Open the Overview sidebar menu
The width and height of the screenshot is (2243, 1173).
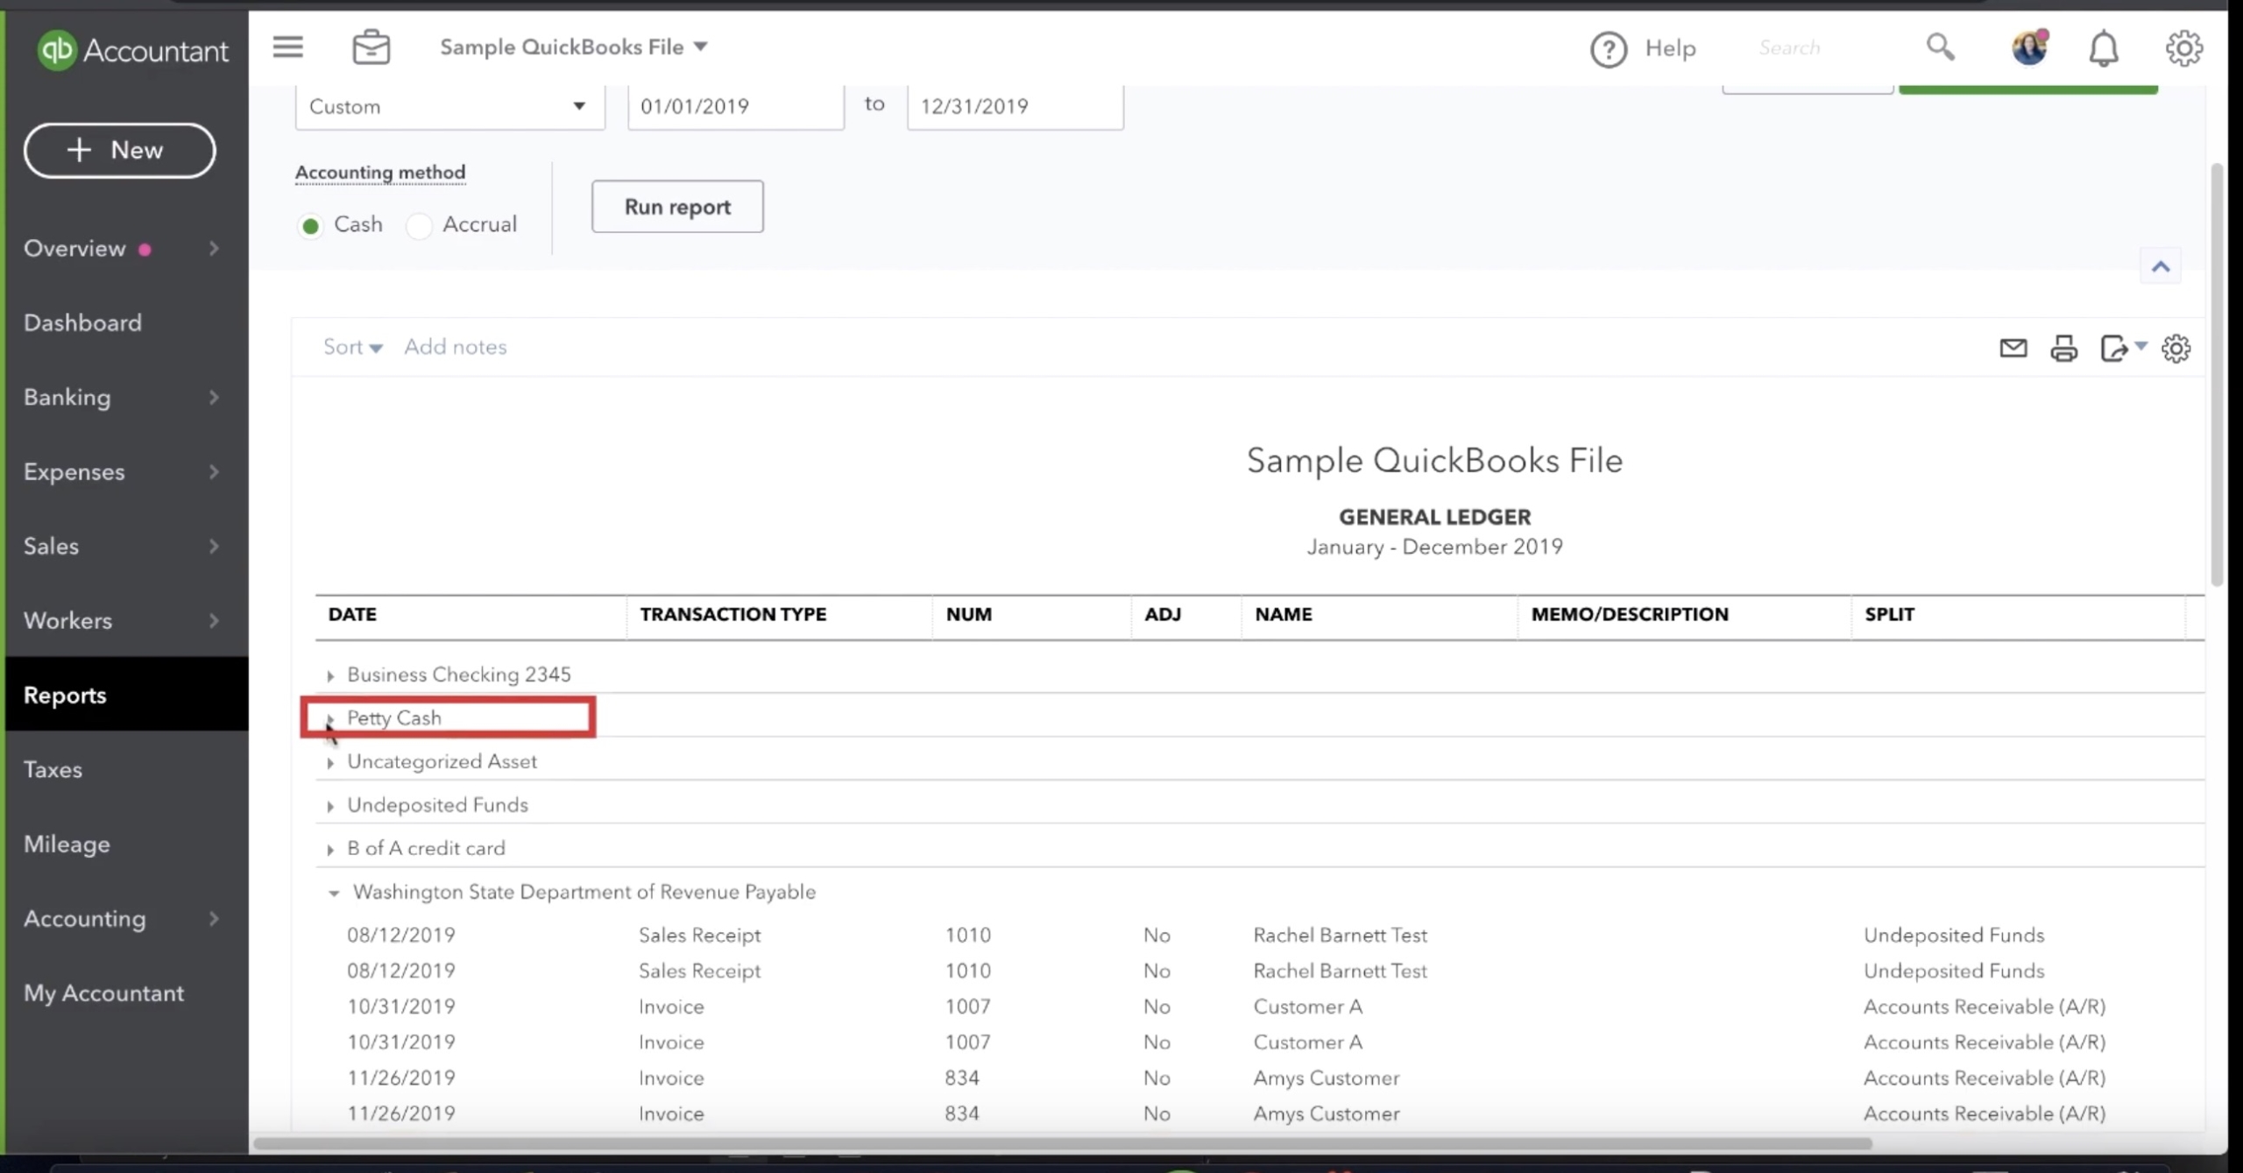[x=126, y=249]
